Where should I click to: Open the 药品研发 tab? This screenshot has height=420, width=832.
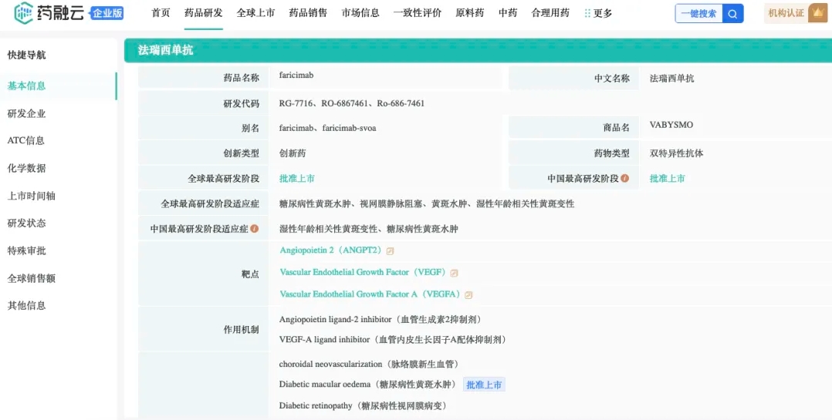[203, 13]
